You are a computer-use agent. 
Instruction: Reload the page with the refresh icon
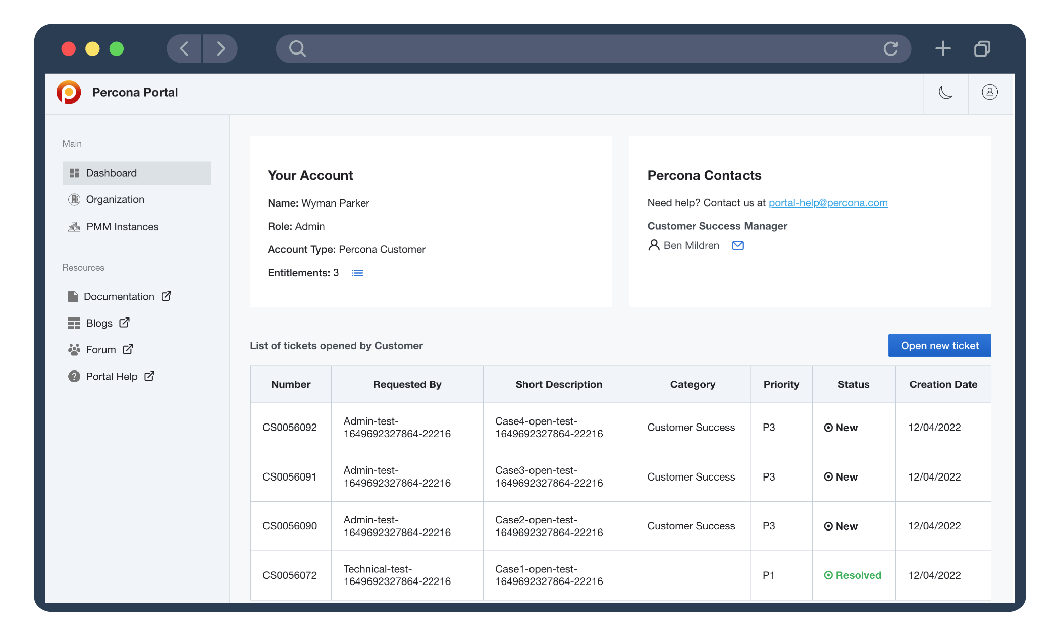892,48
